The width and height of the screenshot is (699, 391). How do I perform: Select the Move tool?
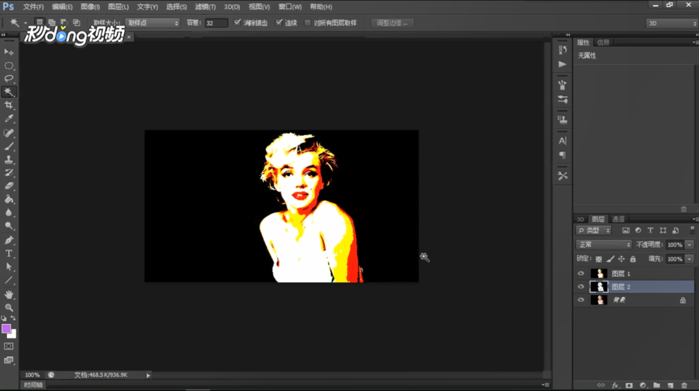9,52
